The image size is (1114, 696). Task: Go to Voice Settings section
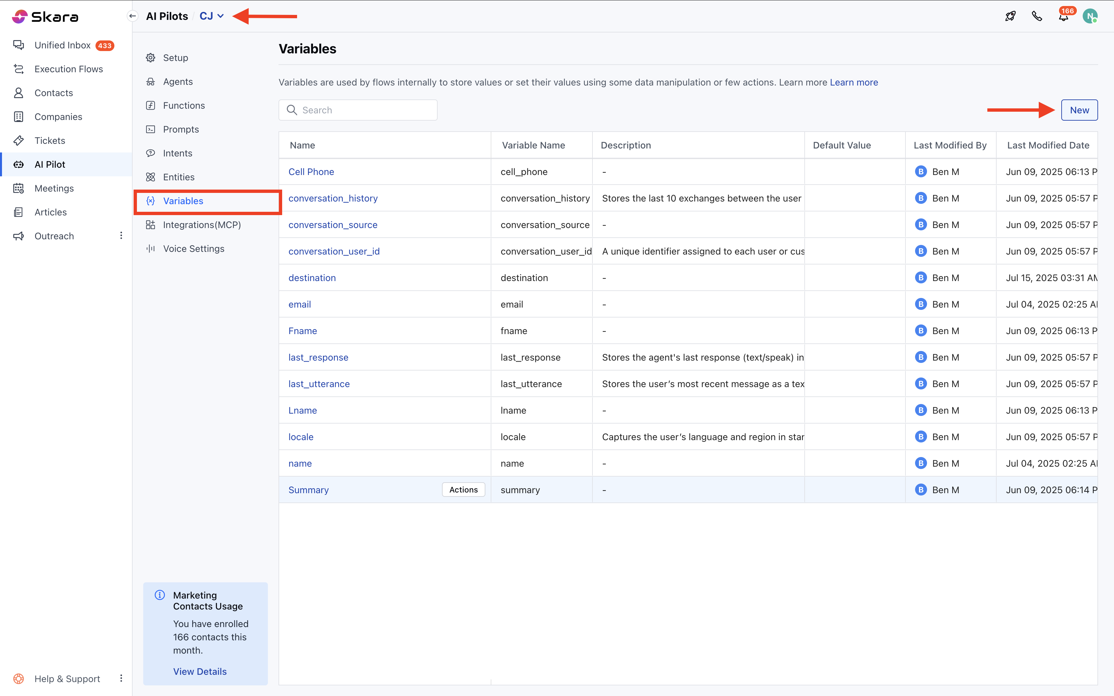(193, 249)
